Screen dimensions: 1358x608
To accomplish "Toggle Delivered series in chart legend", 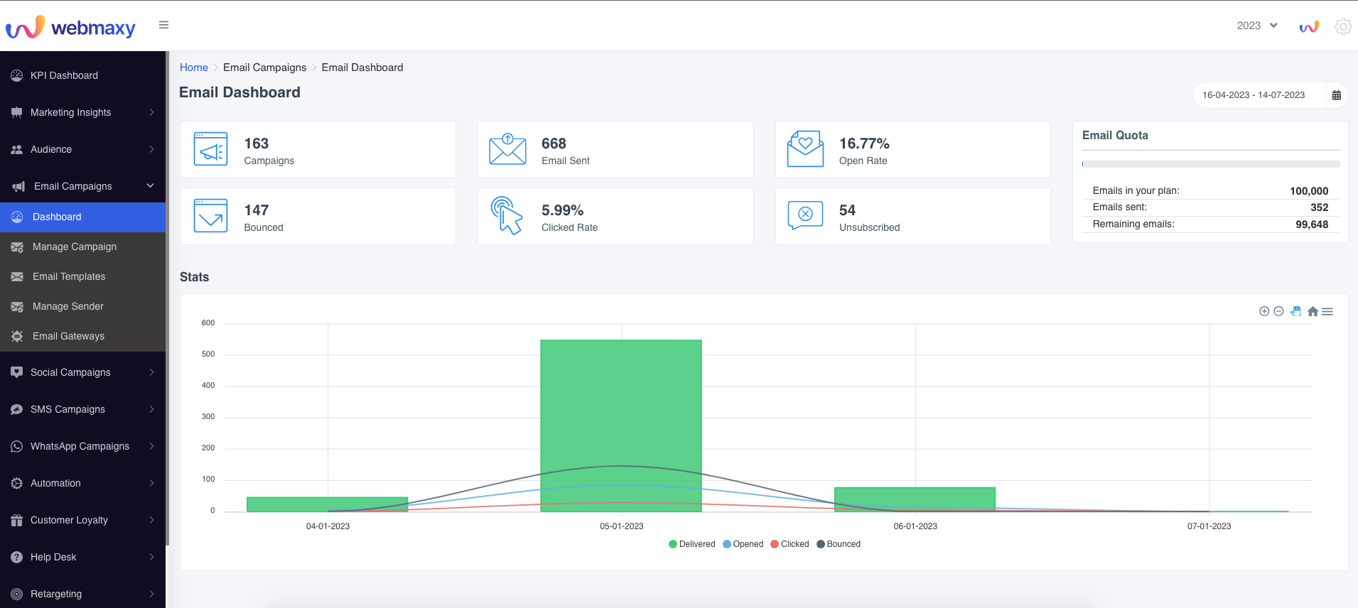I will click(x=692, y=544).
